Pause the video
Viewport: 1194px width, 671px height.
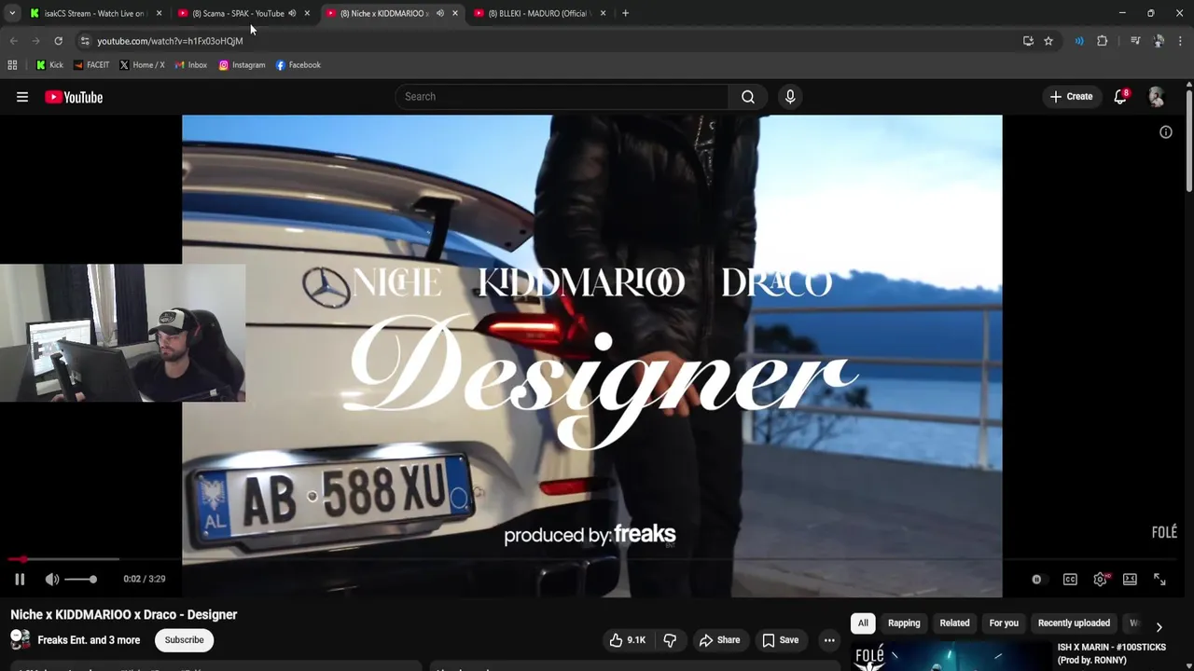coord(20,579)
